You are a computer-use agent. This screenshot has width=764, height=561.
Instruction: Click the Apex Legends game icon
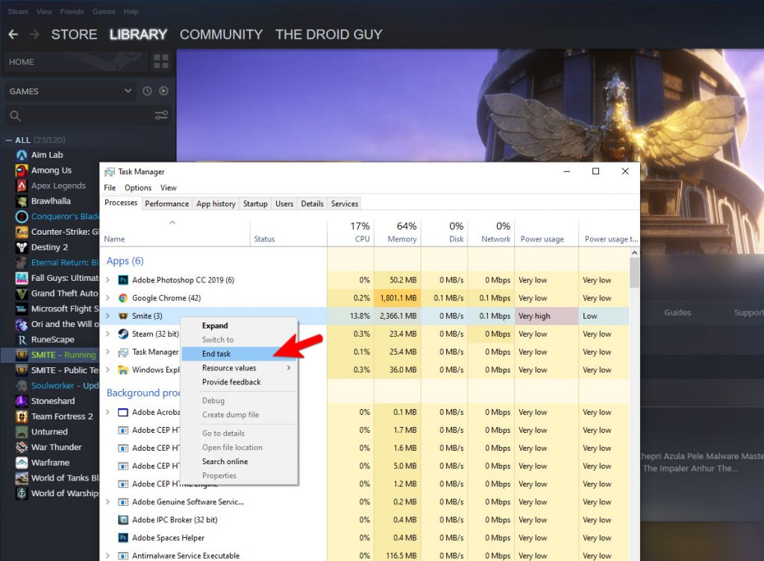click(x=22, y=186)
